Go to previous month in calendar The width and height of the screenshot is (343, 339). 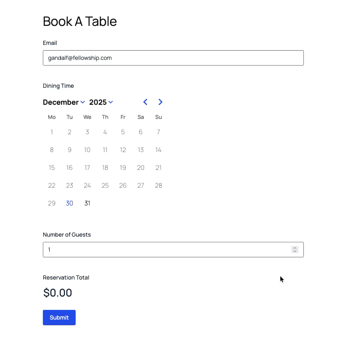145,102
